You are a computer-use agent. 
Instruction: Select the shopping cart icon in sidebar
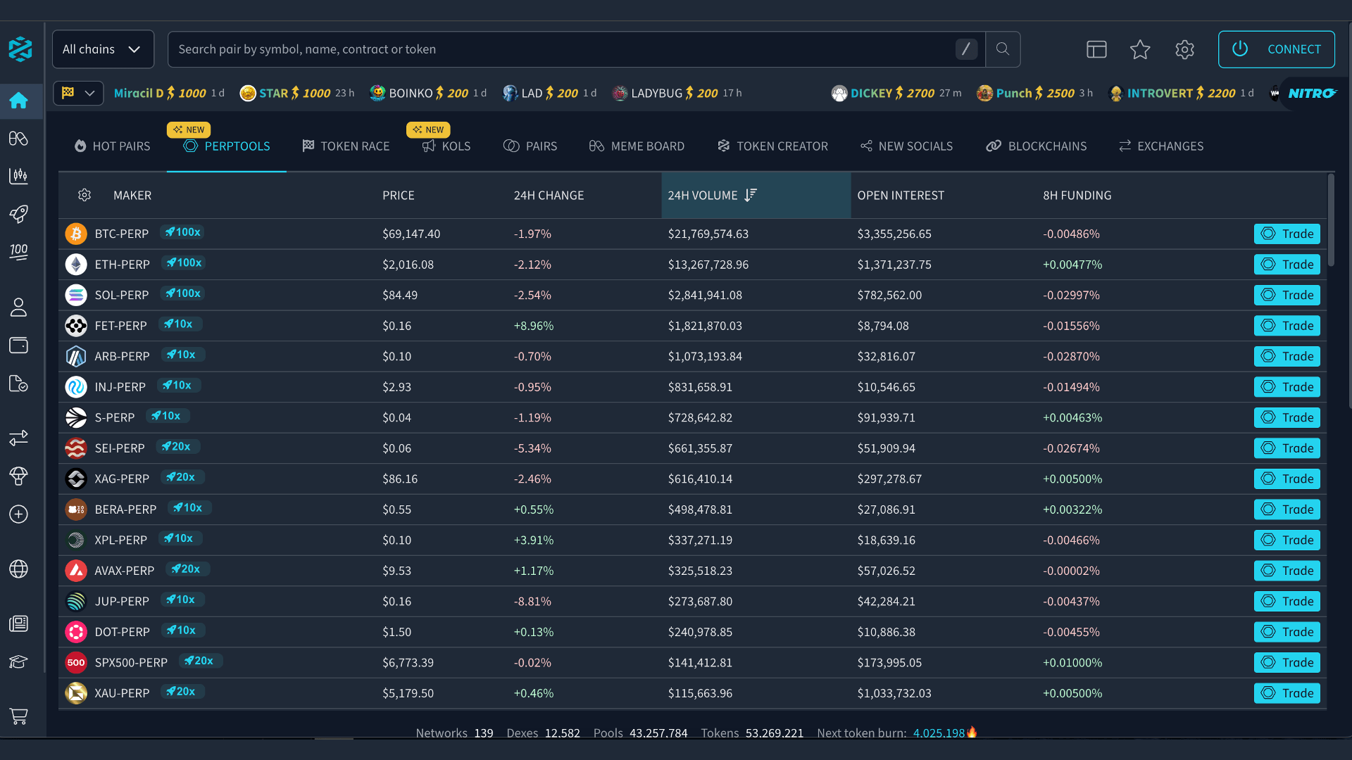19,717
